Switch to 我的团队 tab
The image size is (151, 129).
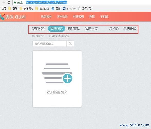coord(74,29)
